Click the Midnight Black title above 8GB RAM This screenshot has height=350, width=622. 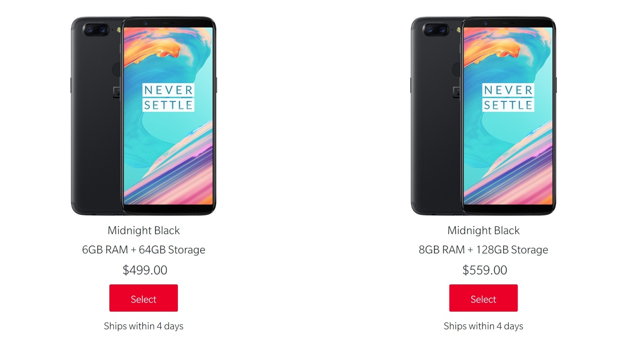tap(483, 230)
